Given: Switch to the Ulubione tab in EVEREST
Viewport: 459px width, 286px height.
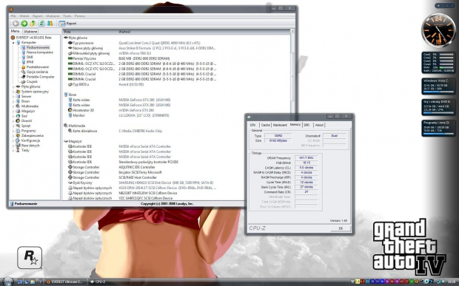Looking at the screenshot, I should 30,31.
